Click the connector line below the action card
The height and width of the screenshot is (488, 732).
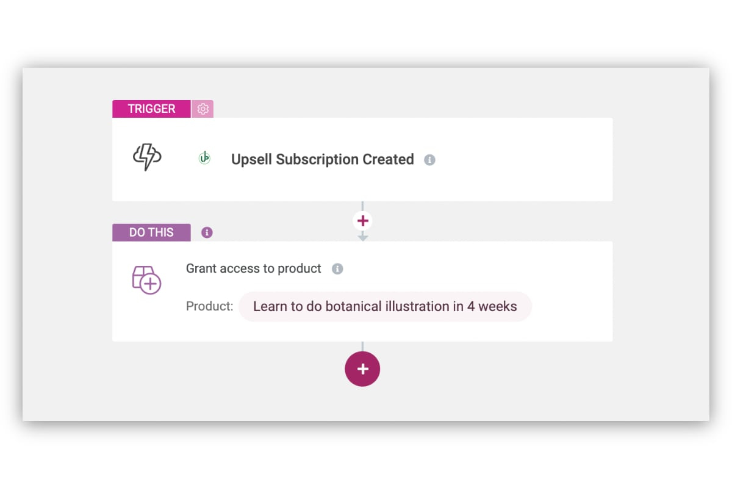click(x=362, y=346)
